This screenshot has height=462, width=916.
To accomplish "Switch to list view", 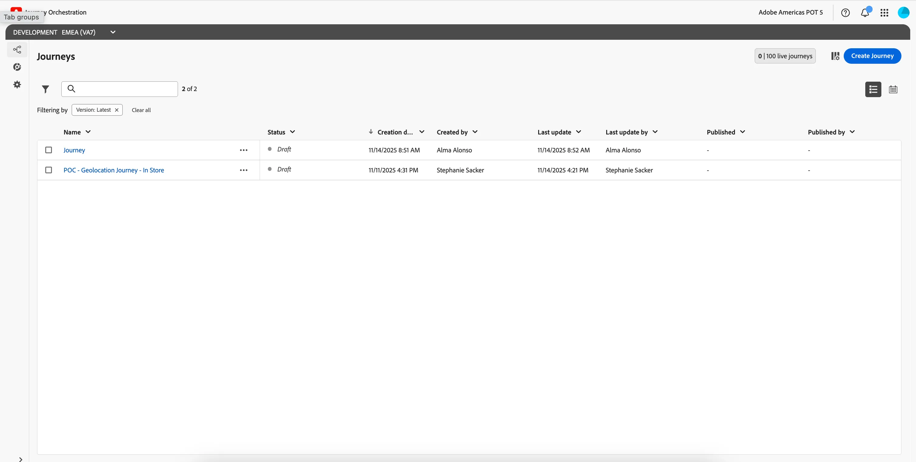I will pos(873,89).
